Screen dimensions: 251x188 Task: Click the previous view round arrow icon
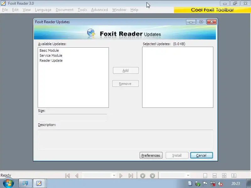pyautogui.click(x=143, y=176)
